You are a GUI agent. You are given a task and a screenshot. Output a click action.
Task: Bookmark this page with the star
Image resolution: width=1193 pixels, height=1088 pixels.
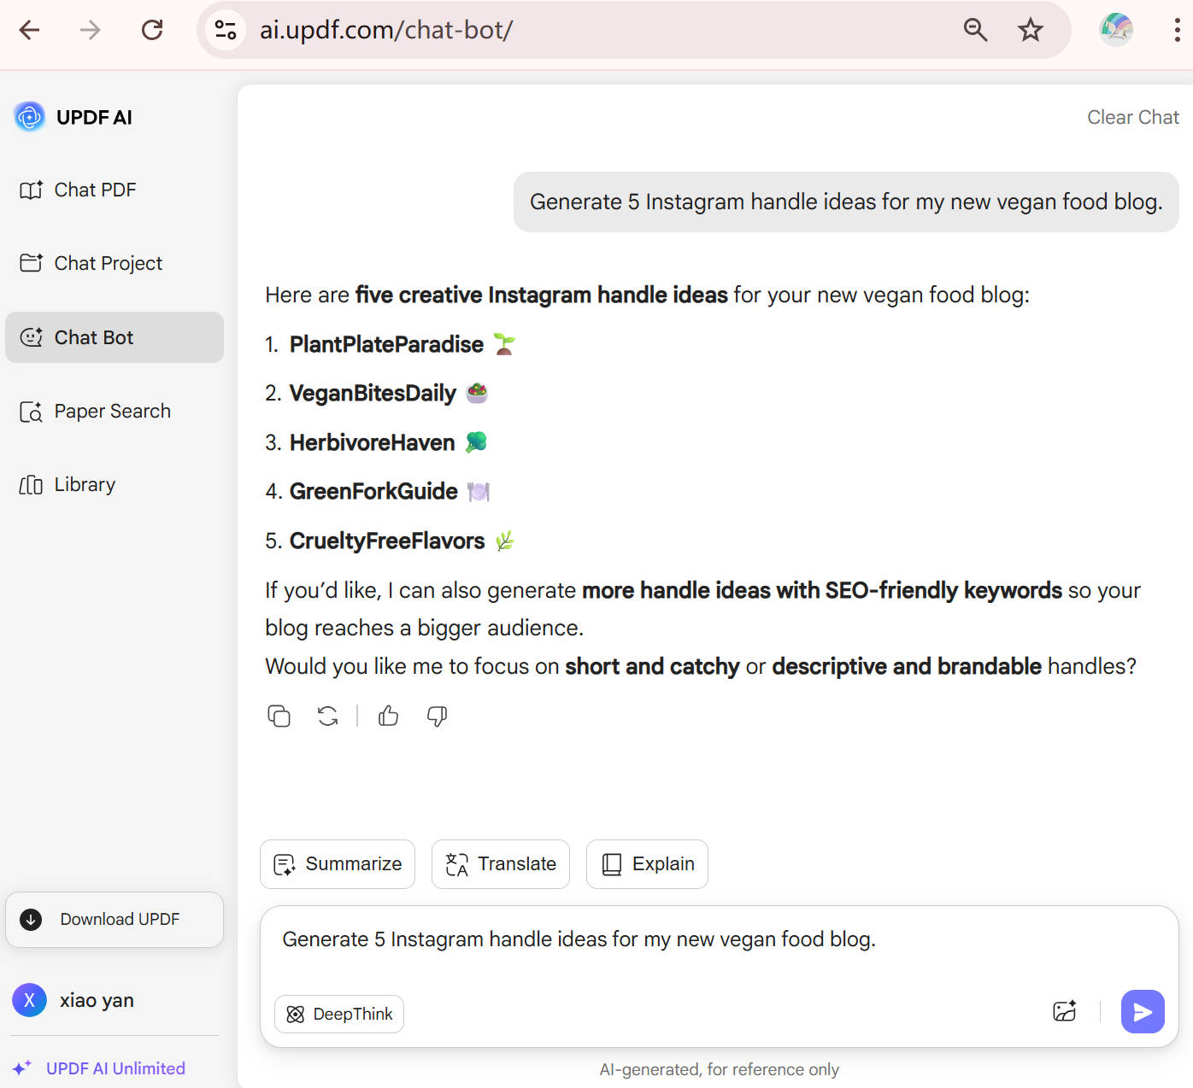[1031, 30]
